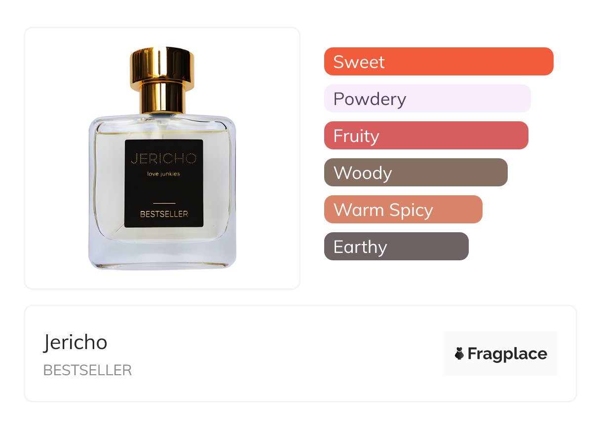Click the Fragplace wordmark text

click(507, 354)
